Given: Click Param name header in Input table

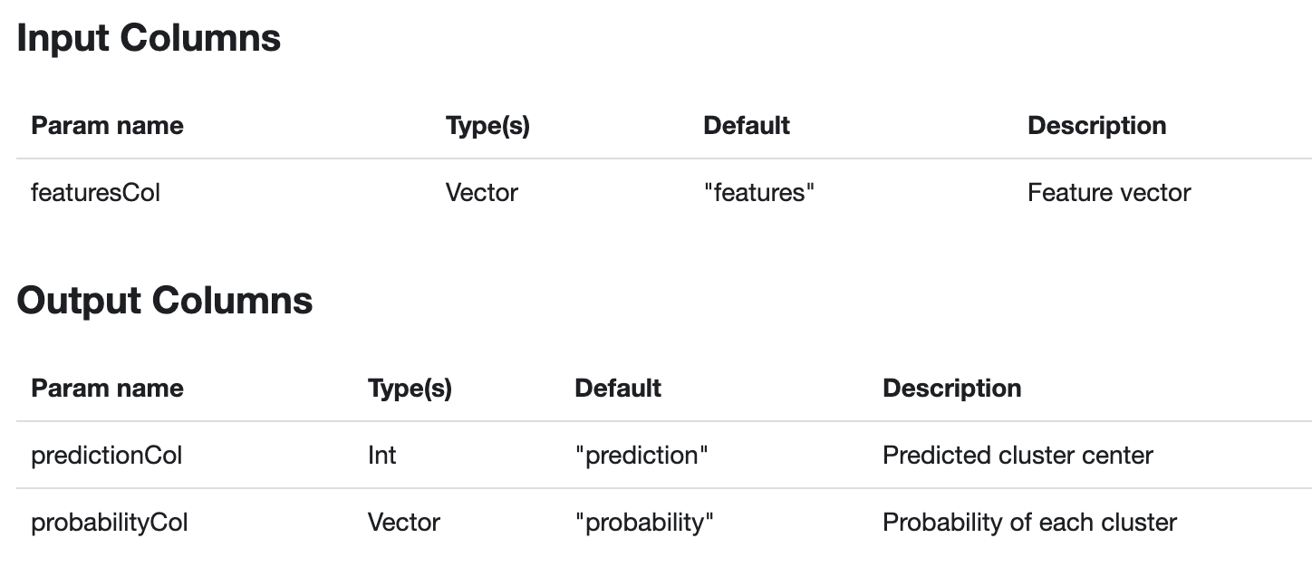Looking at the screenshot, I should point(107,125).
